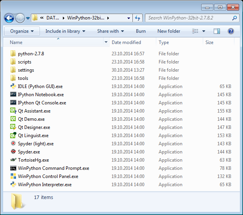Click the Burn button

(141, 31)
